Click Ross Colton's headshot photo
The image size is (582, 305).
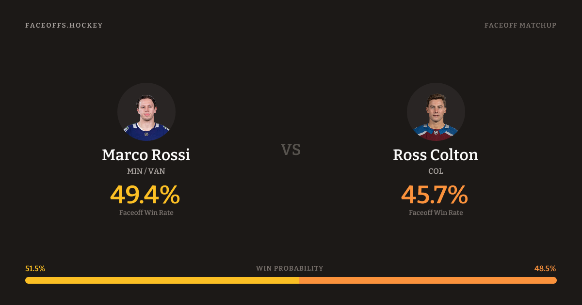point(436,112)
